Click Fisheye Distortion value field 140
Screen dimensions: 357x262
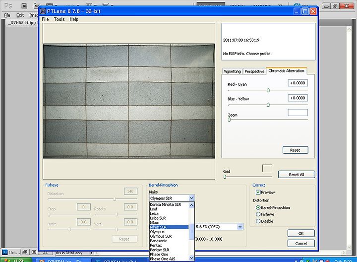(x=131, y=191)
